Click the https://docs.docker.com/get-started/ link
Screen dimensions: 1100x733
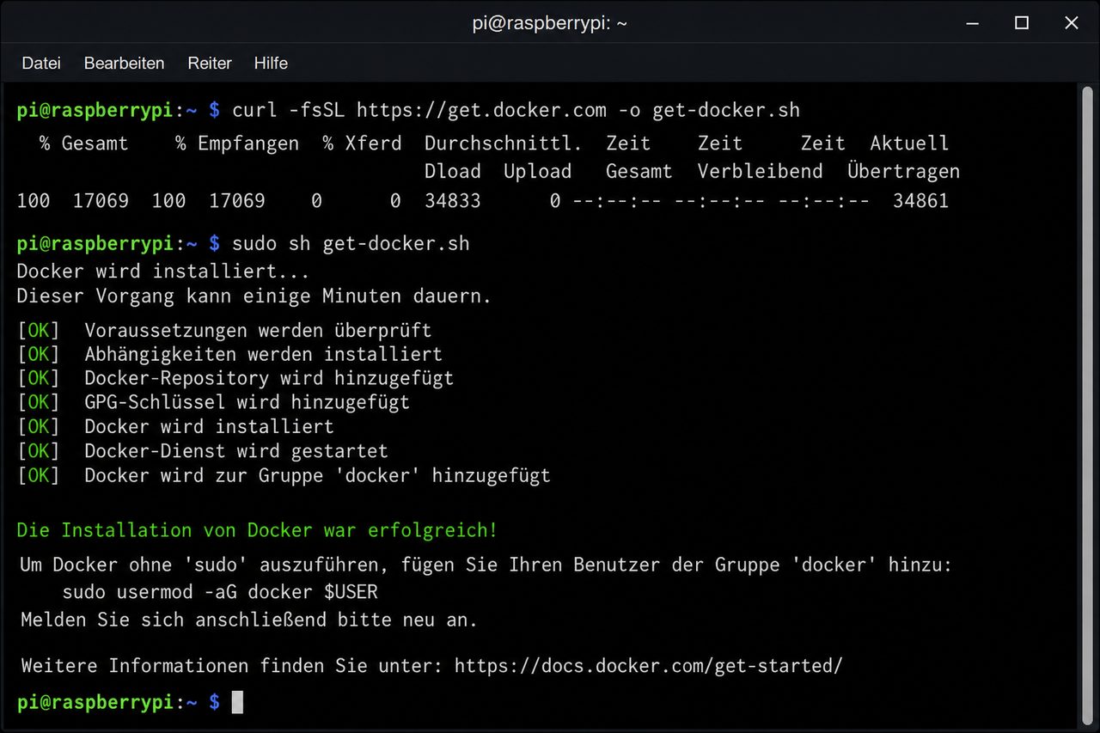tap(649, 665)
